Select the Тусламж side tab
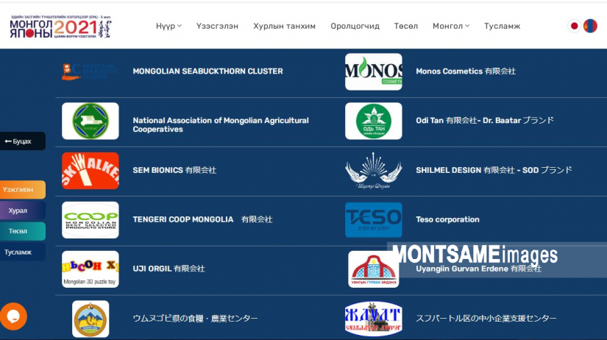The width and height of the screenshot is (607, 340). 23,252
